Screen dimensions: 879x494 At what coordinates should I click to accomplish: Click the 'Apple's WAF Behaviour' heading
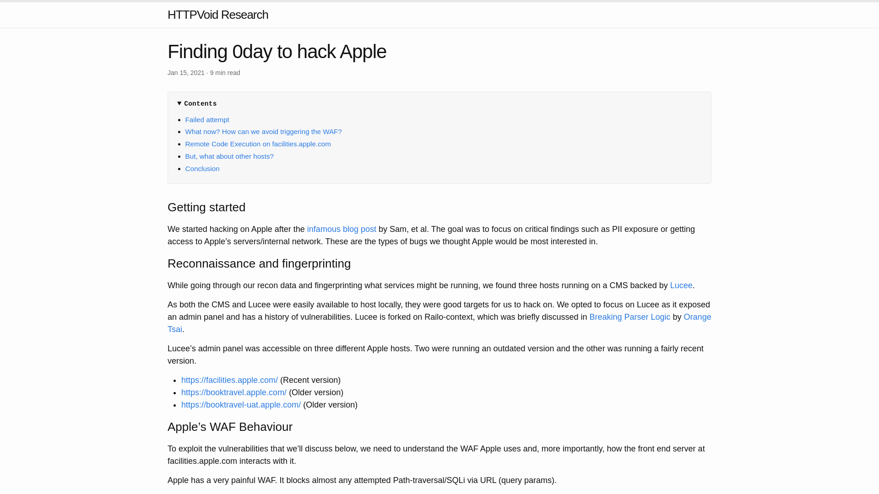[230, 427]
